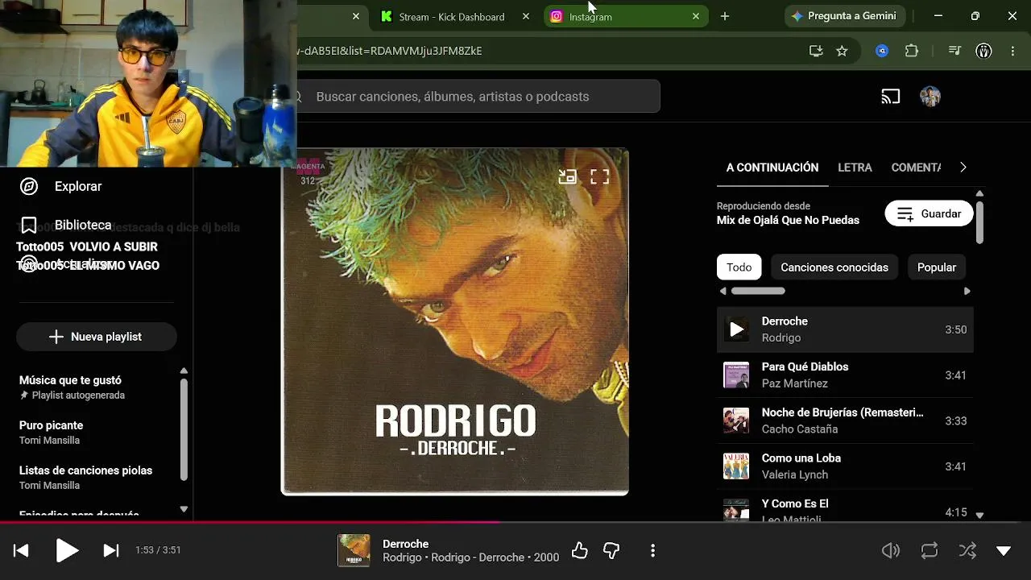1031x580 pixels.
Task: Close the Instagram browser tab
Action: tap(696, 16)
